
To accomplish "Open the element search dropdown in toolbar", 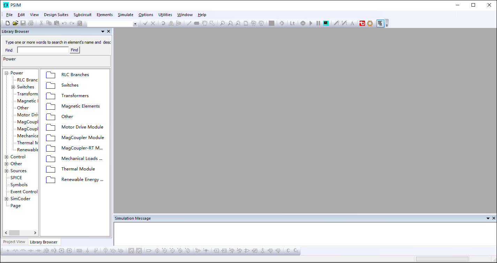I will 135,24.
